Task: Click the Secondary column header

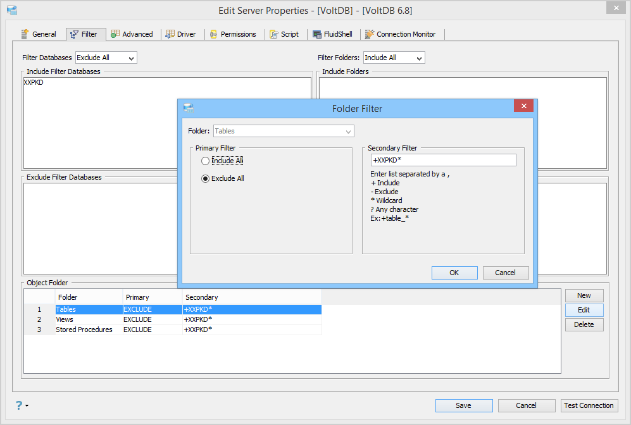Action: [x=251, y=297]
